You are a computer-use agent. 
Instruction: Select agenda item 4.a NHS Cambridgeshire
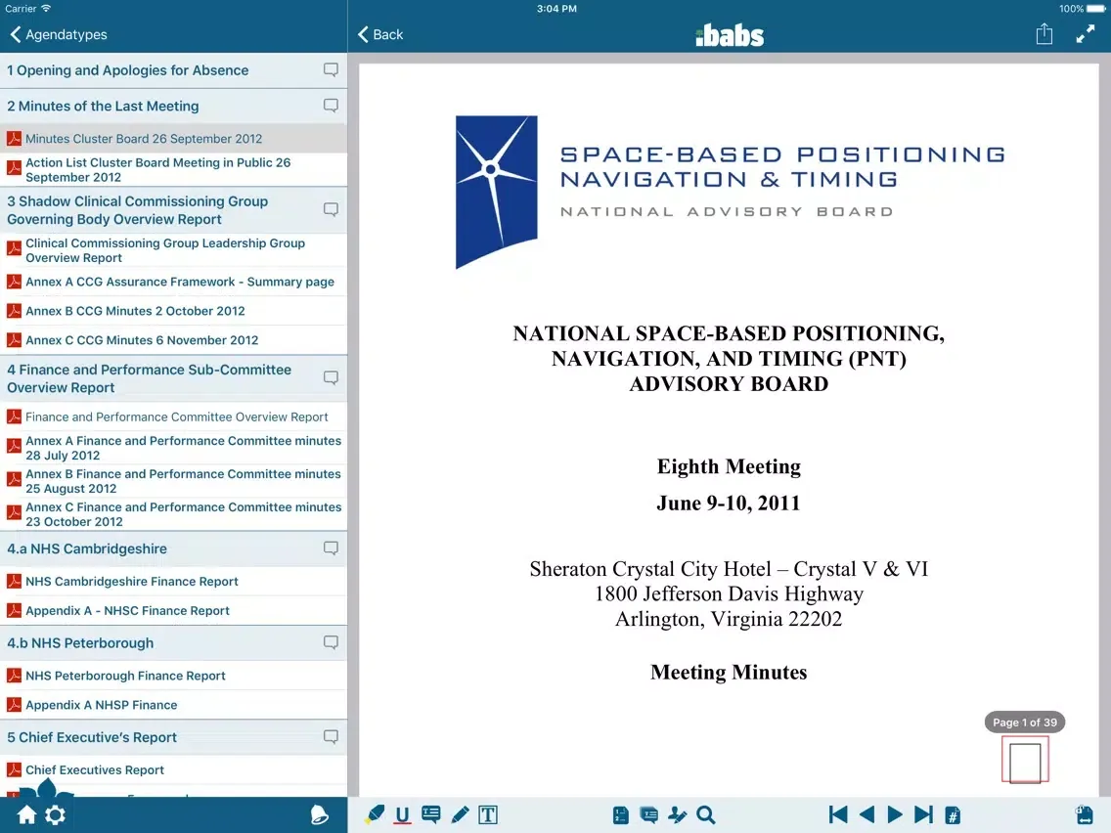174,548
